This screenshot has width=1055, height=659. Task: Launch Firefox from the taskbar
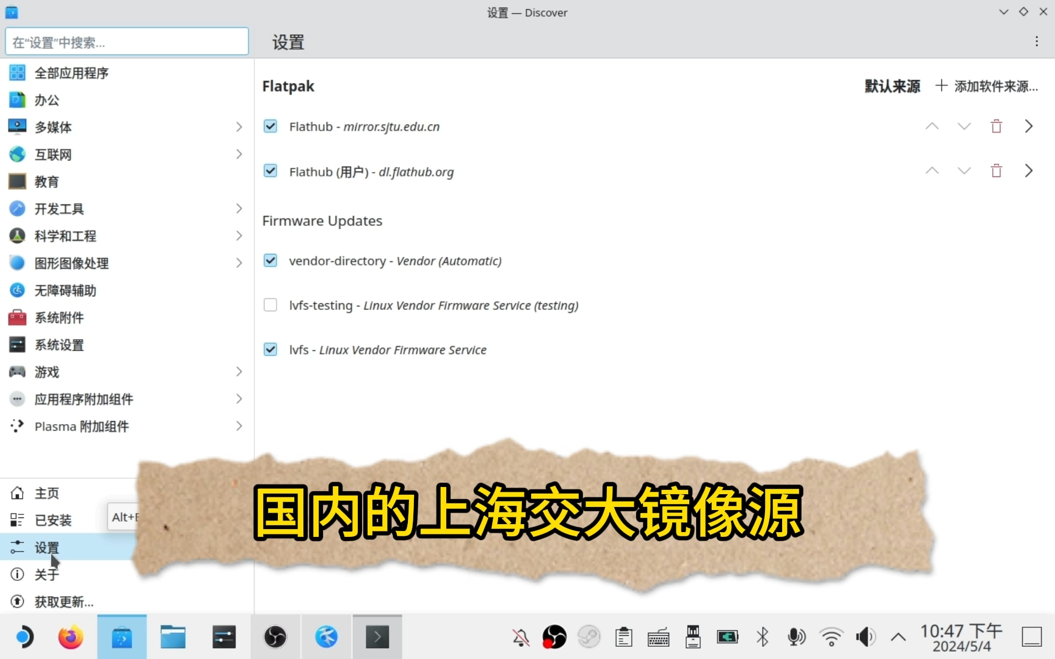click(71, 637)
